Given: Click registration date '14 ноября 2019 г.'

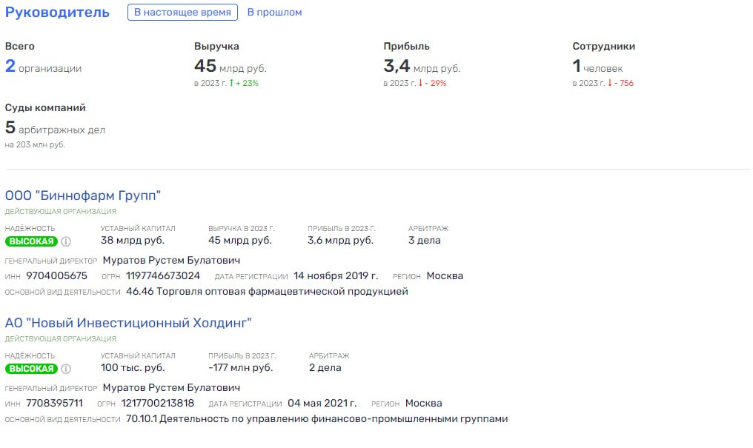Looking at the screenshot, I should (336, 275).
